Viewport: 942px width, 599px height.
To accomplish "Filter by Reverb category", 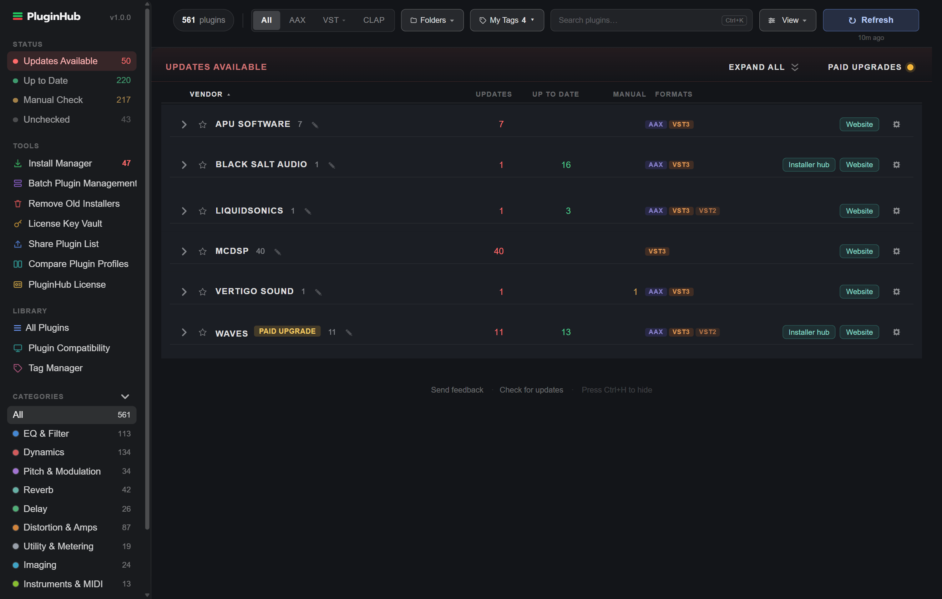I will (x=72, y=490).
